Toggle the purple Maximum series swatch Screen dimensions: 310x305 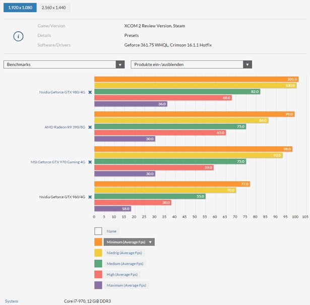click(98, 285)
